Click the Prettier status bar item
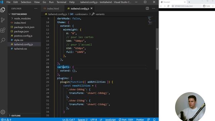 coord(140,120)
